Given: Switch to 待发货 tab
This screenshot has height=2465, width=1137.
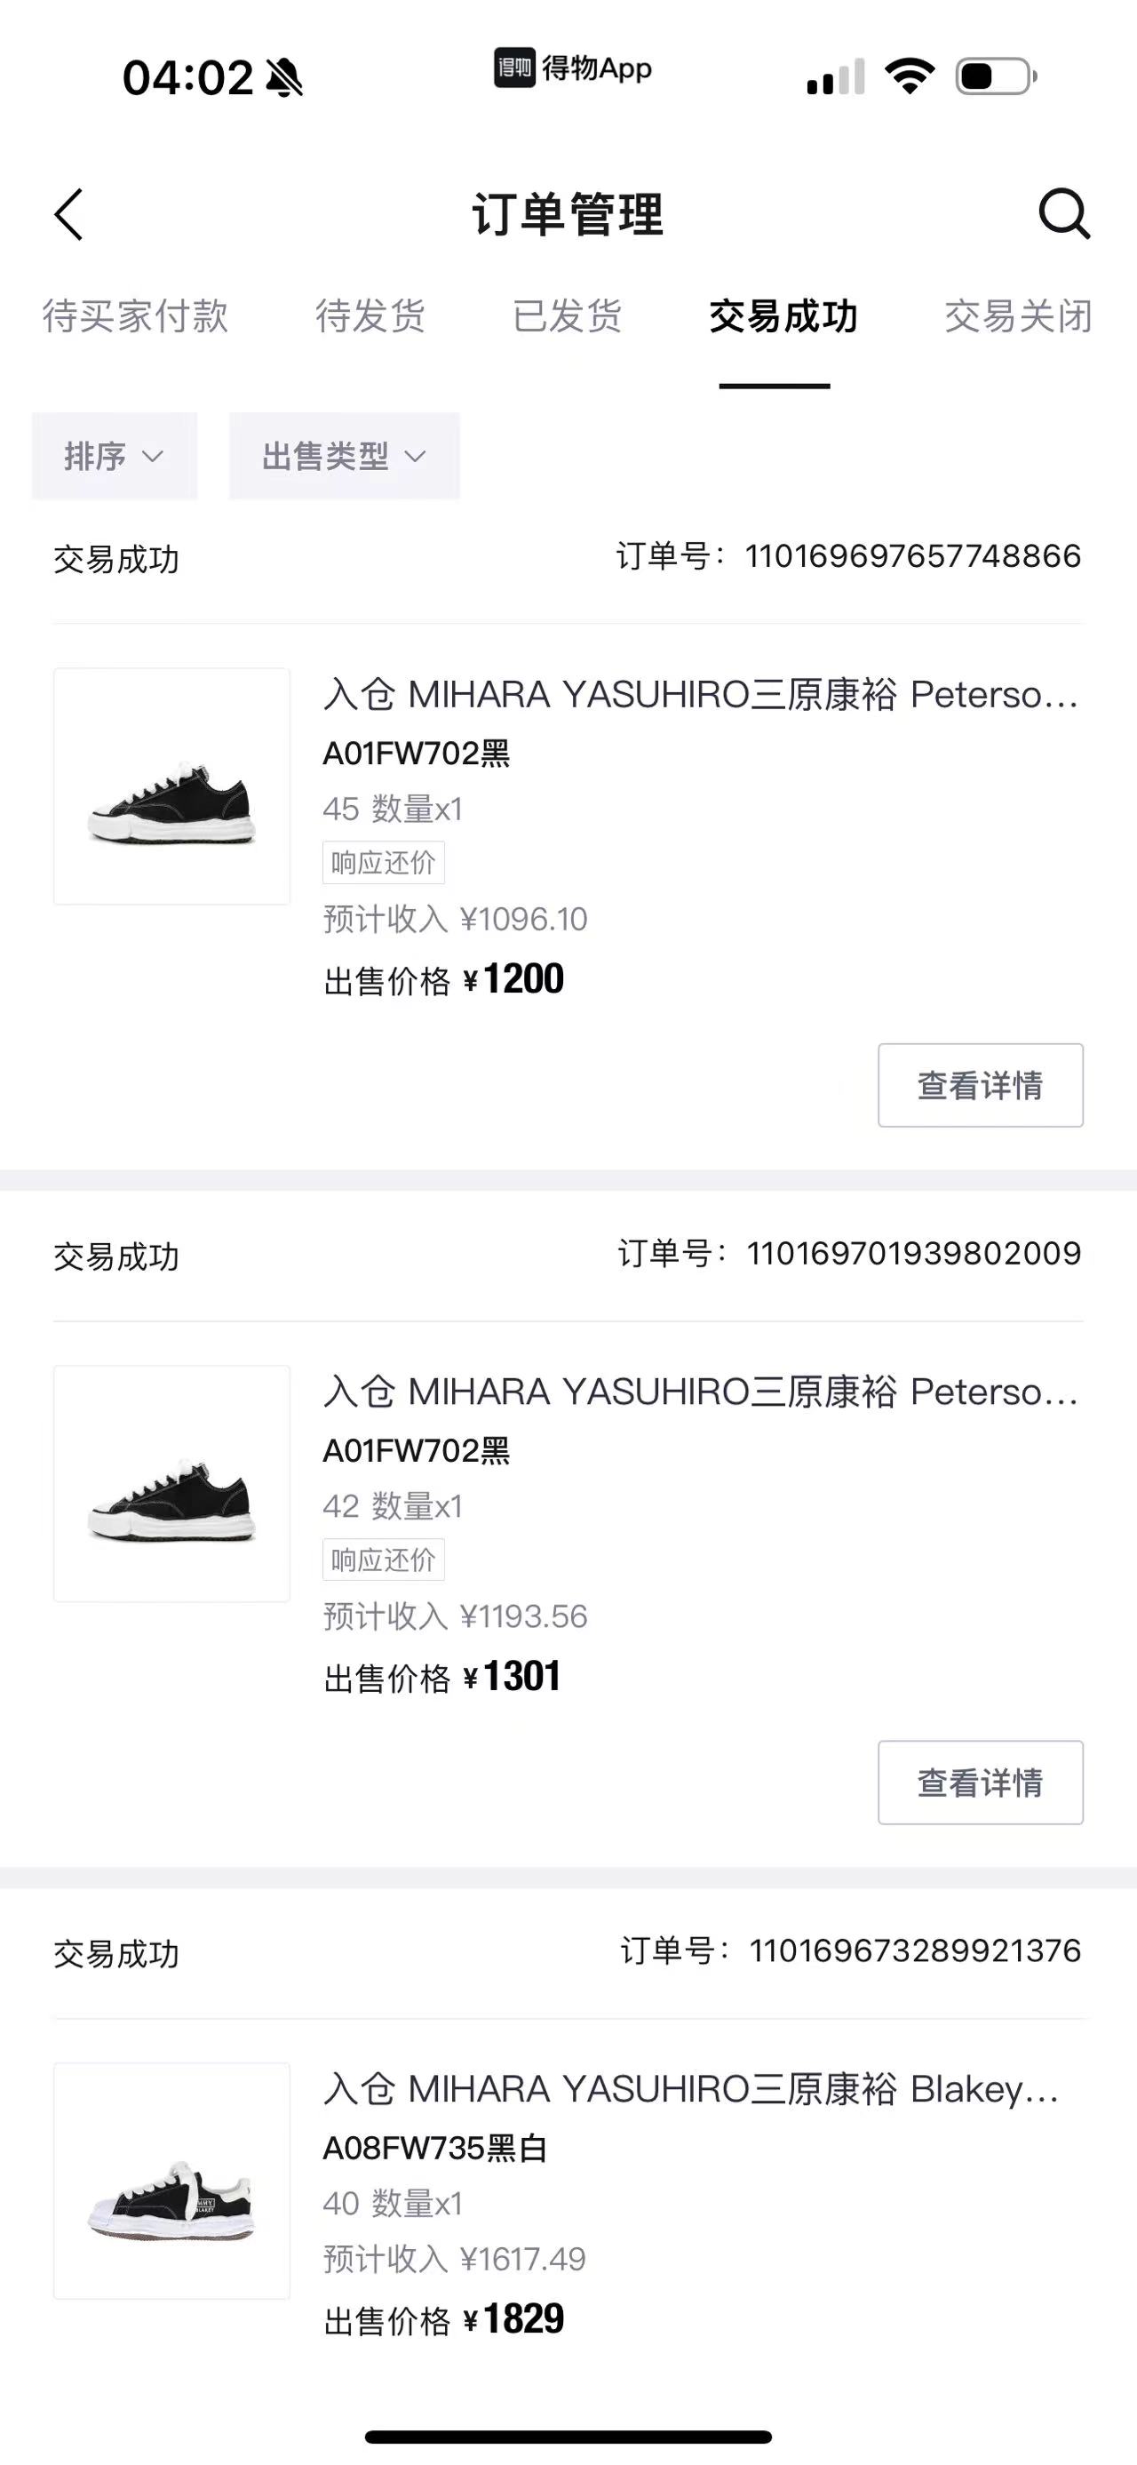Looking at the screenshot, I should point(371,315).
